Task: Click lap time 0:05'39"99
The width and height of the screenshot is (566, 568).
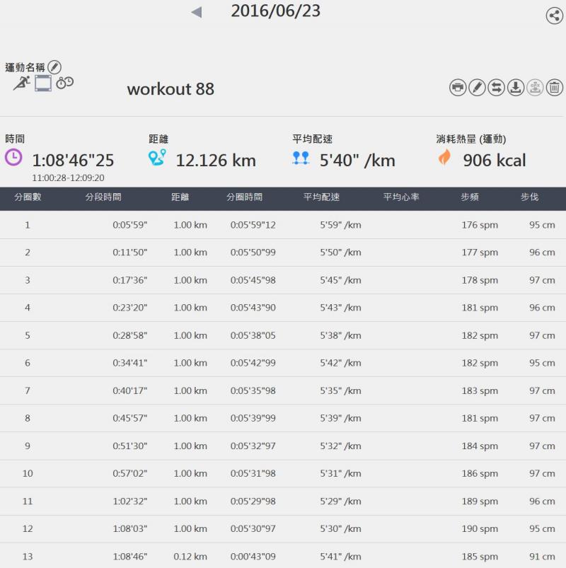Action: (x=253, y=418)
